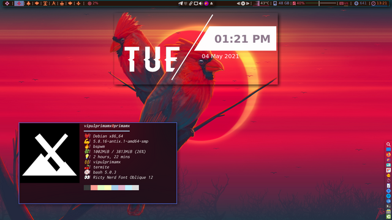This screenshot has height=220, width=392.
Task: Click the light gray palette block
Action: click(135, 188)
